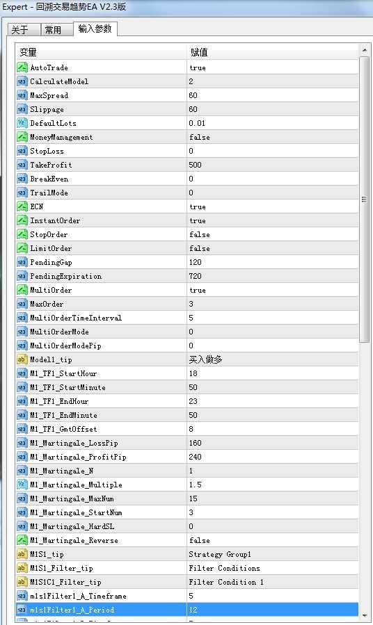The height and width of the screenshot is (625, 373).
Task: Toggle the StopOrder false value
Action: coord(273,234)
